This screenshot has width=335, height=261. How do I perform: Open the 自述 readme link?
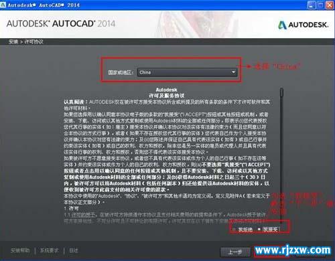tap(74, 250)
